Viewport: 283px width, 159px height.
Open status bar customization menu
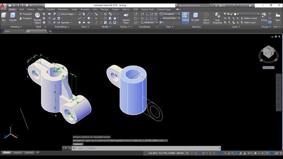point(281,153)
